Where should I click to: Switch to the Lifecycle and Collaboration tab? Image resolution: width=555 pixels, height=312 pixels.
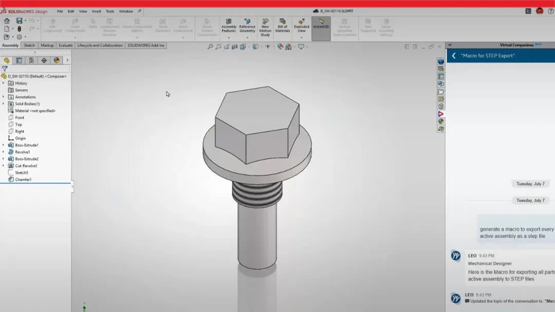tap(100, 45)
